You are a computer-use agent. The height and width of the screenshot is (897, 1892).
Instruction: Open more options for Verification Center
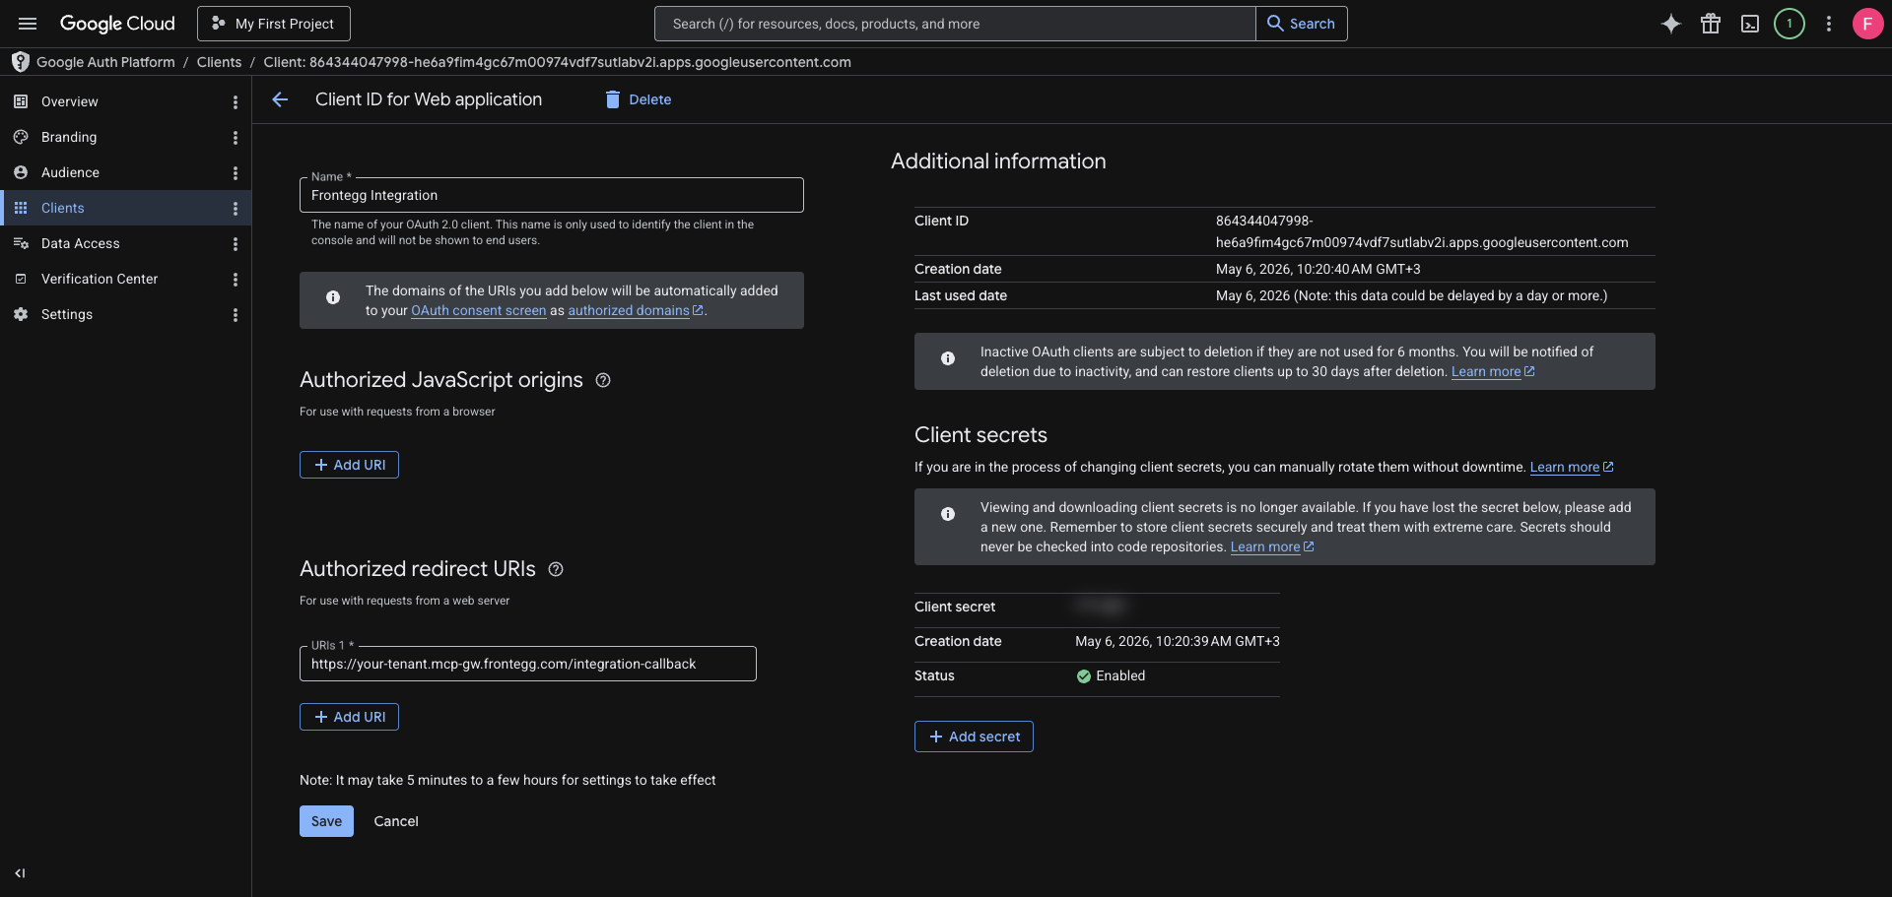click(x=235, y=279)
